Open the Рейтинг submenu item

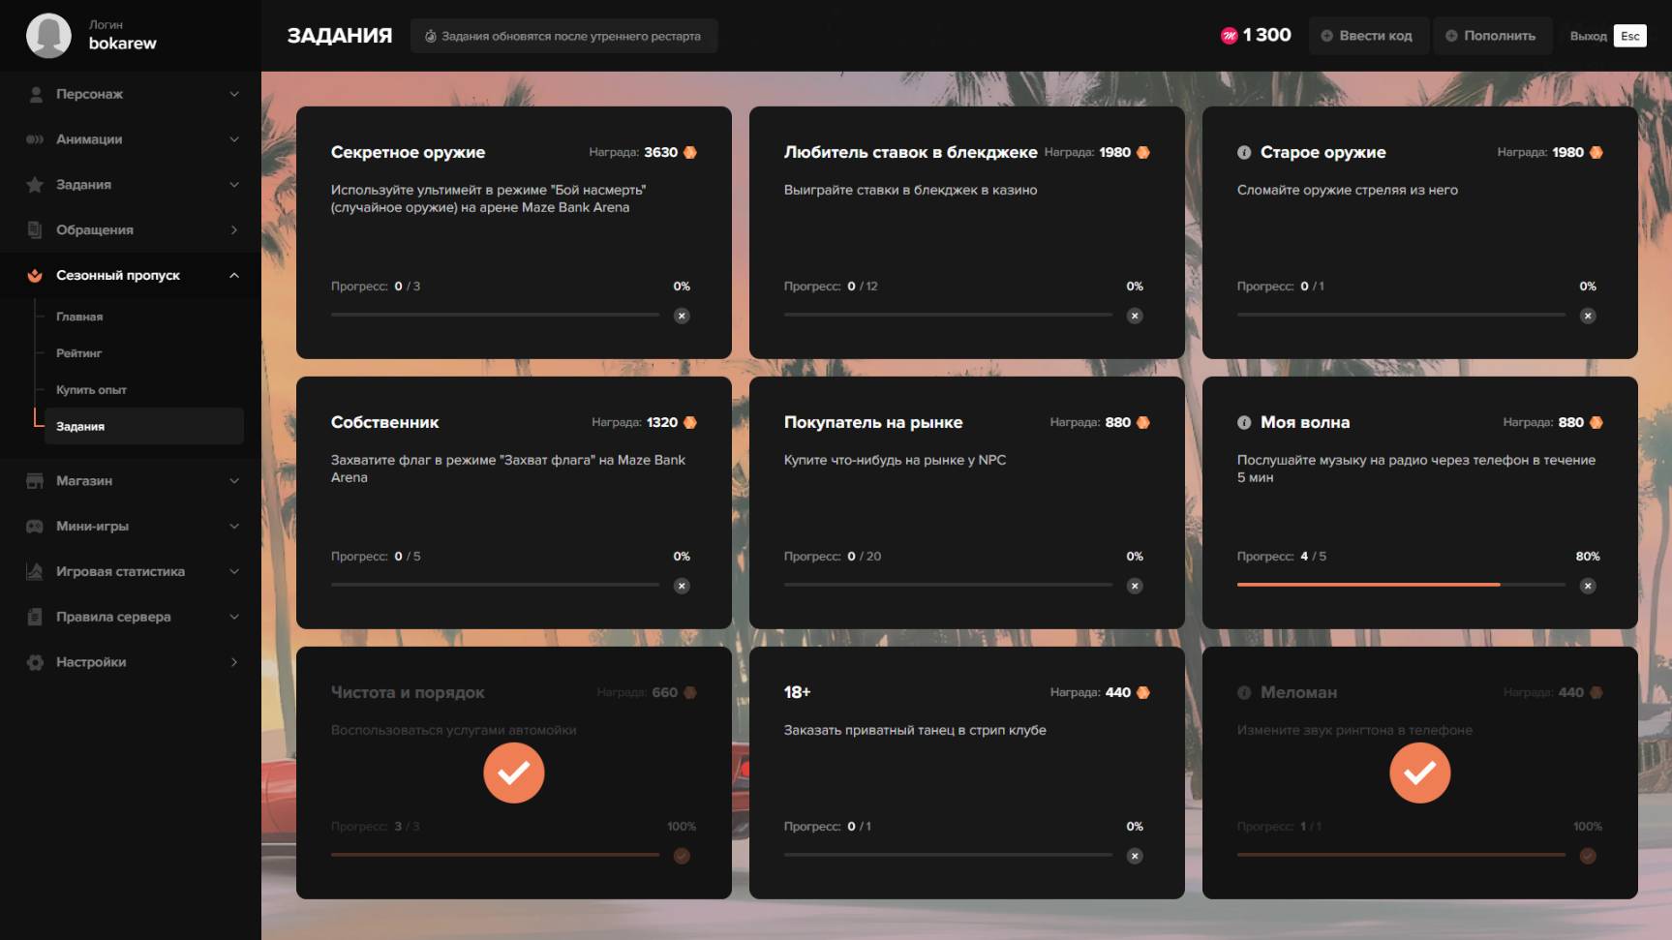point(78,353)
